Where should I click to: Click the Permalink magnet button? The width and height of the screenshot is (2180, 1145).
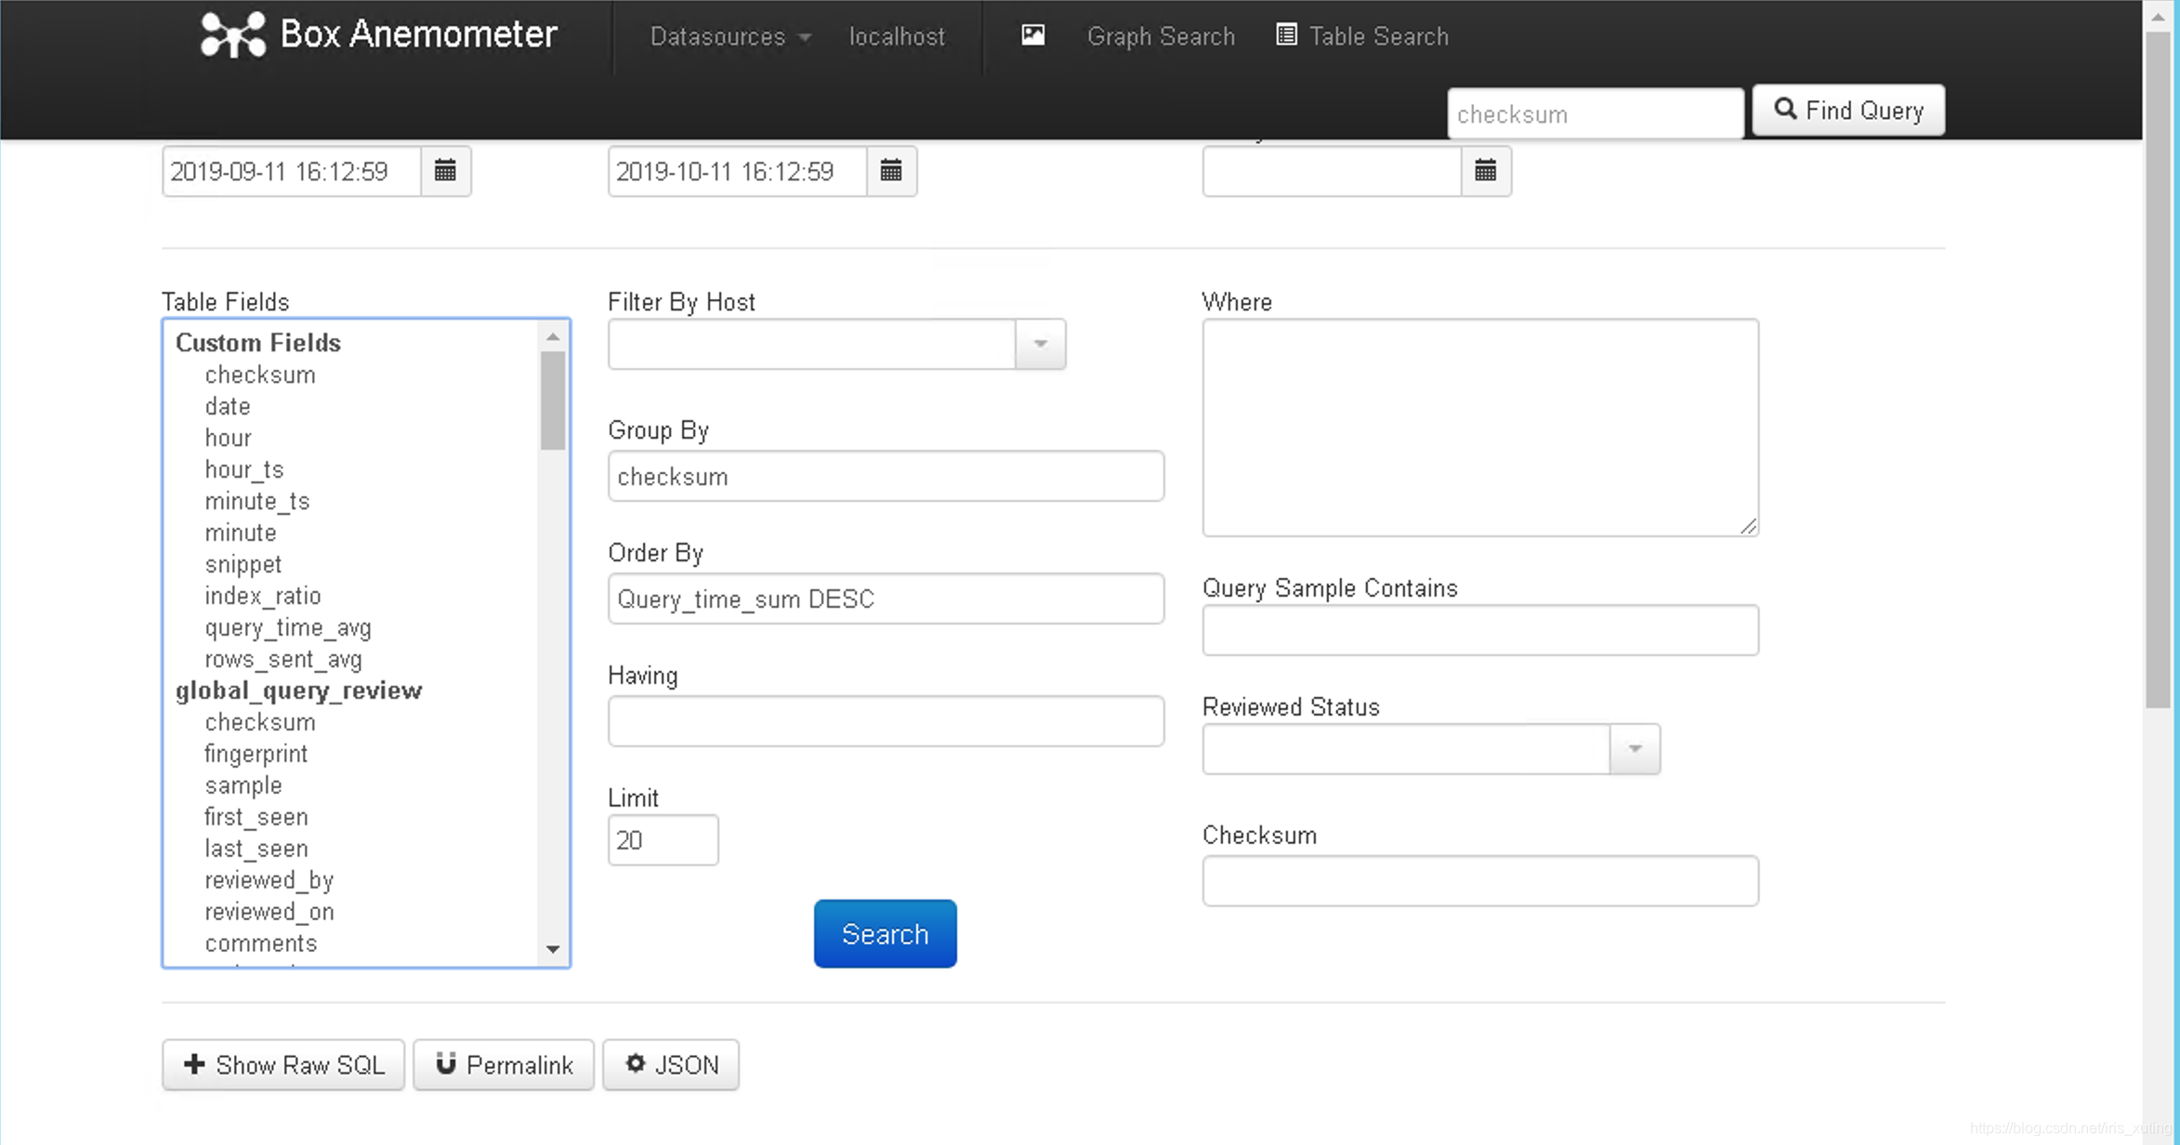pyautogui.click(x=504, y=1065)
